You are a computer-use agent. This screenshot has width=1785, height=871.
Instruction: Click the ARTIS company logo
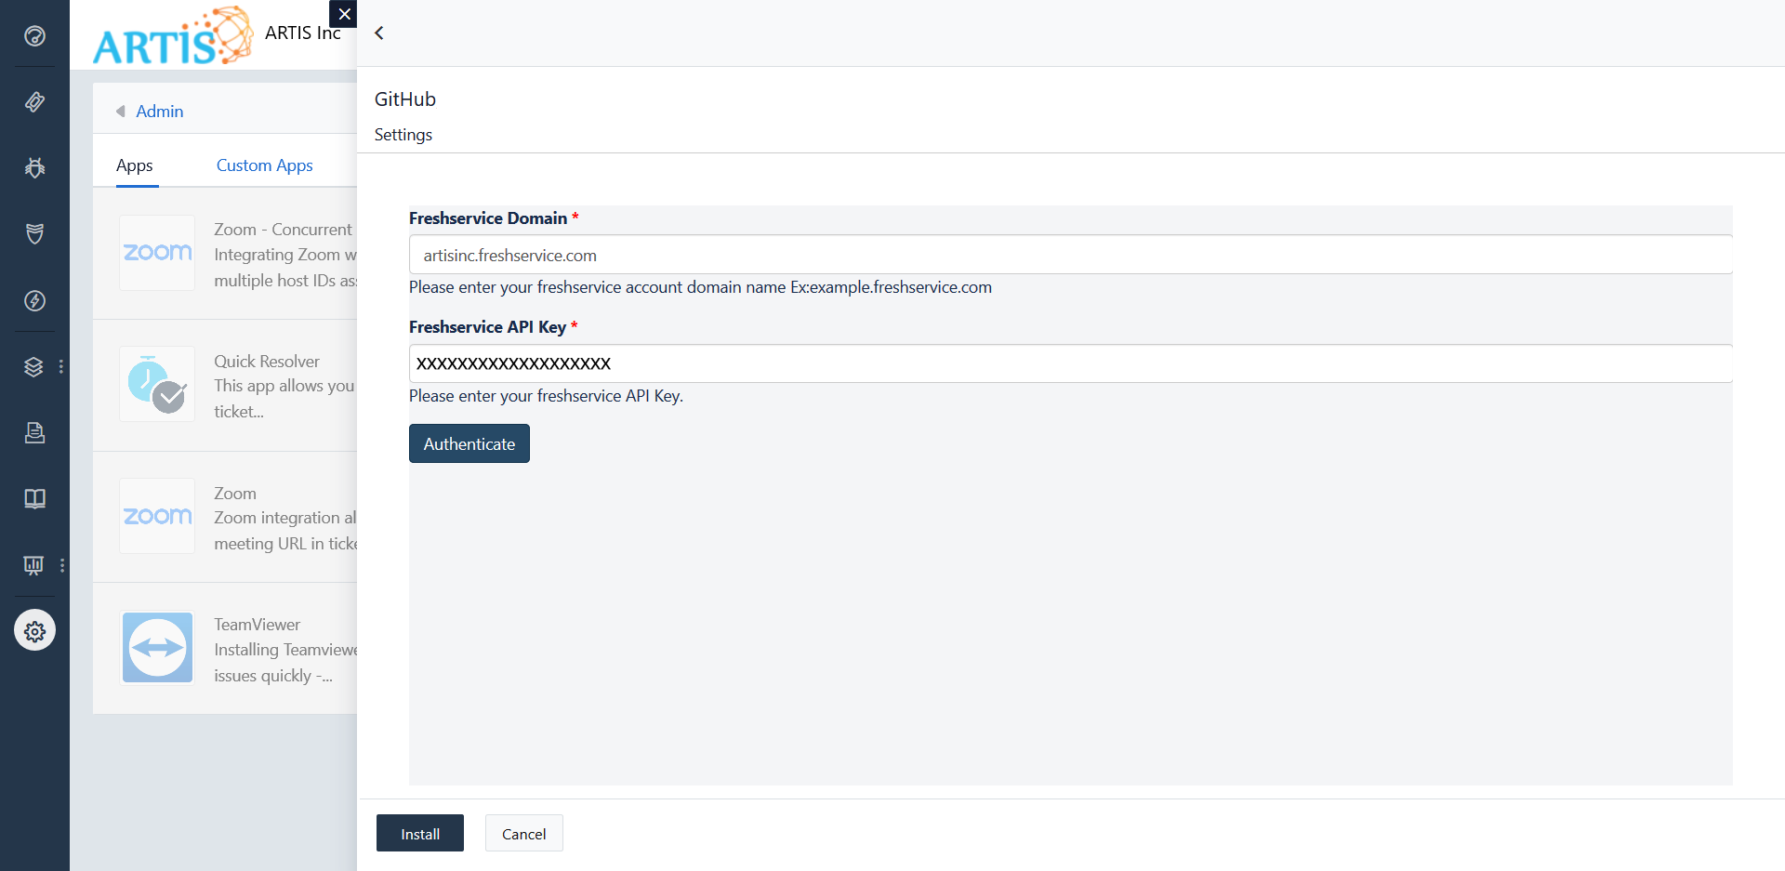[x=173, y=35]
